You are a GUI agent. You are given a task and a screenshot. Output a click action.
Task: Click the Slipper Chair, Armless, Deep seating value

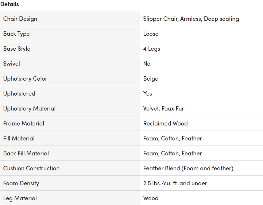pyautogui.click(x=191, y=19)
